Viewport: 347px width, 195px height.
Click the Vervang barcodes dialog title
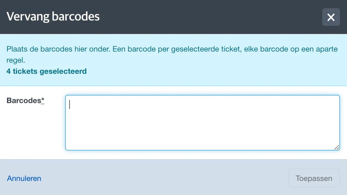(53, 17)
